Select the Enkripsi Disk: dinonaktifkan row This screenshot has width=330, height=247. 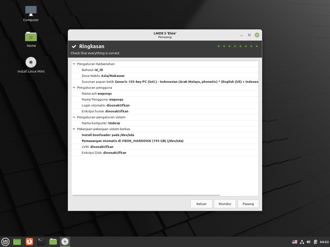click(165, 153)
